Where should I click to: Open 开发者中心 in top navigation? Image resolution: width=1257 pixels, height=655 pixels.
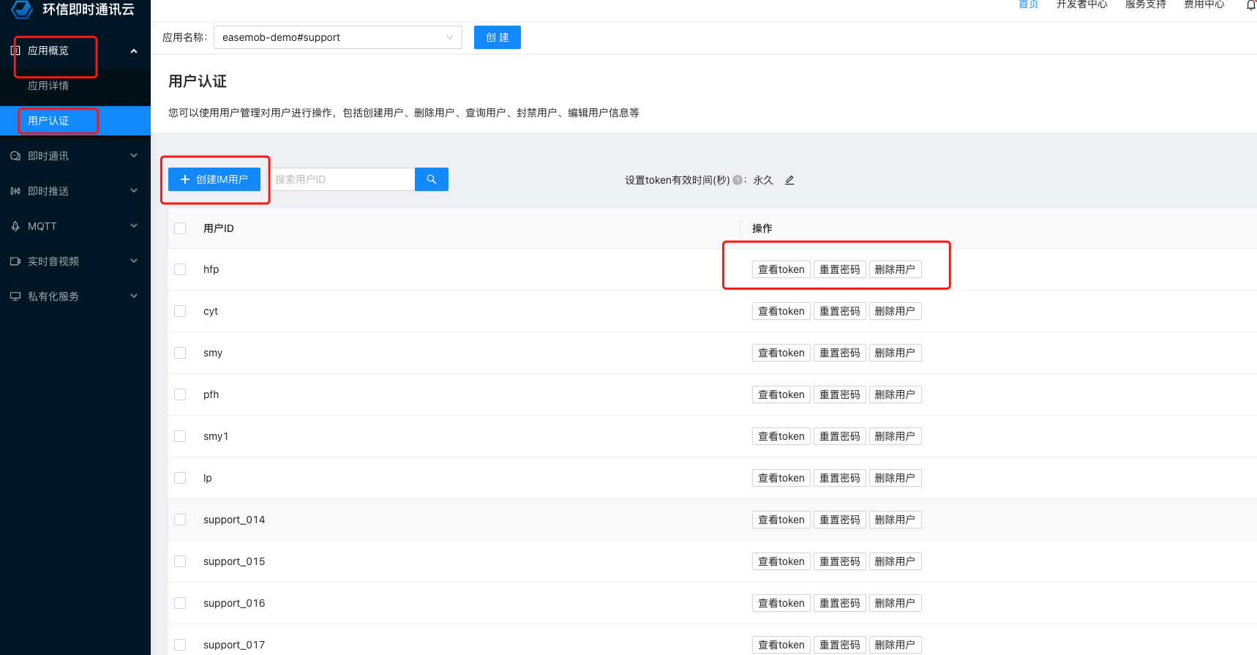pos(1082,4)
